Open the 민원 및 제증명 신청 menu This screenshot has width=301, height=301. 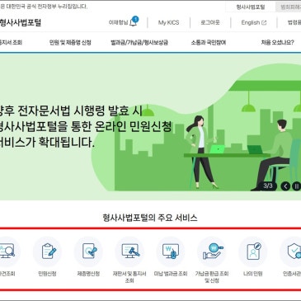point(70,42)
